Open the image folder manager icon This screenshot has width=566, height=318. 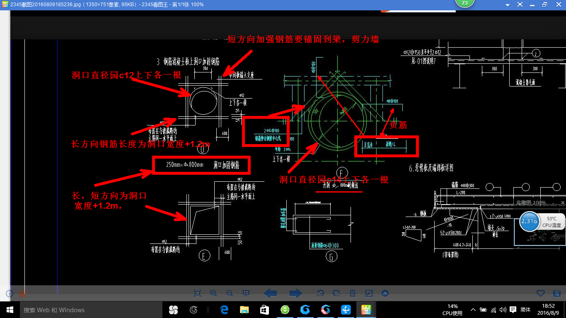click(x=557, y=293)
